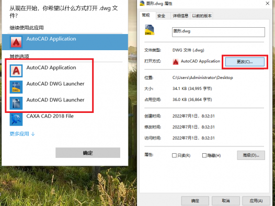
Task: Close the 图形.dwg 属性 window
Action: 268,3
